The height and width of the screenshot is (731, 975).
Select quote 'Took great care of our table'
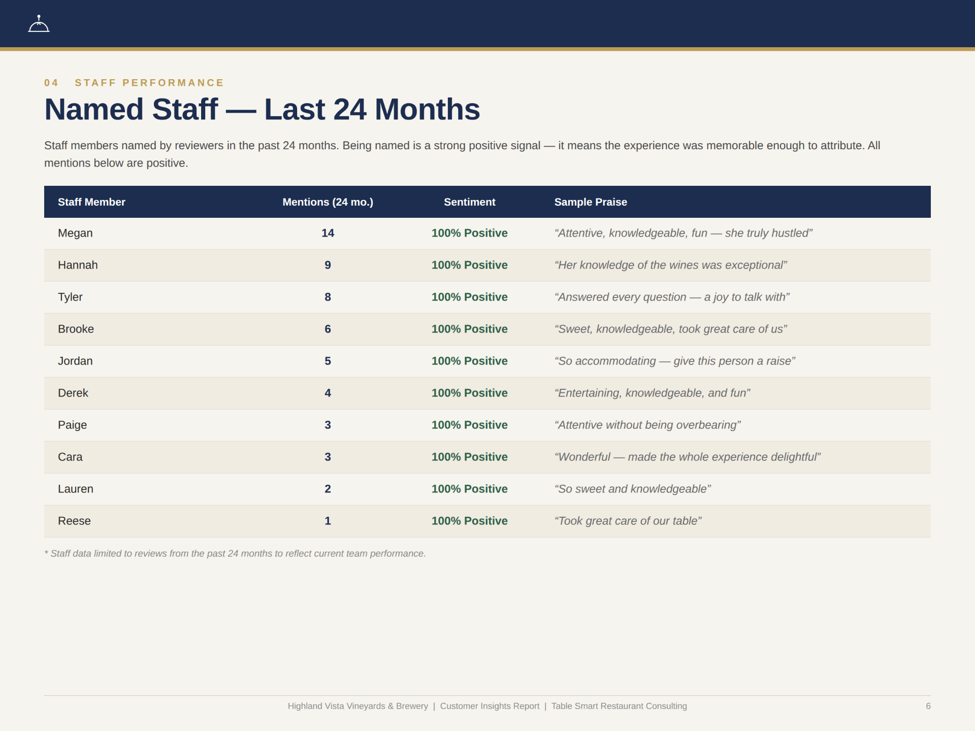628,521
